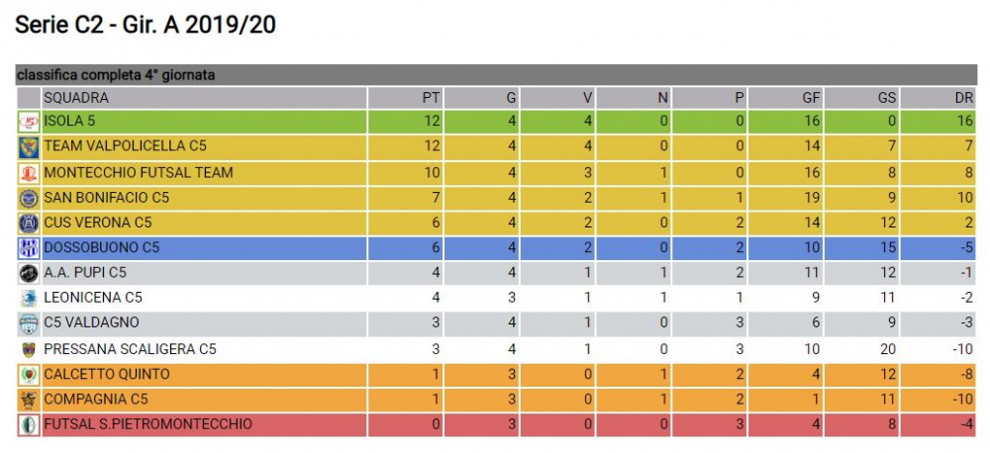Click the A.A. Pupi C5 logo
990x453 pixels.
(x=29, y=273)
